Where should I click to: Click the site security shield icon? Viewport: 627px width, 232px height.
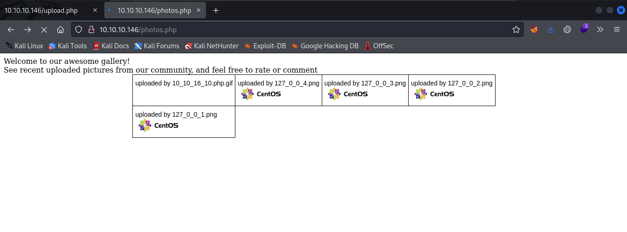[79, 29]
